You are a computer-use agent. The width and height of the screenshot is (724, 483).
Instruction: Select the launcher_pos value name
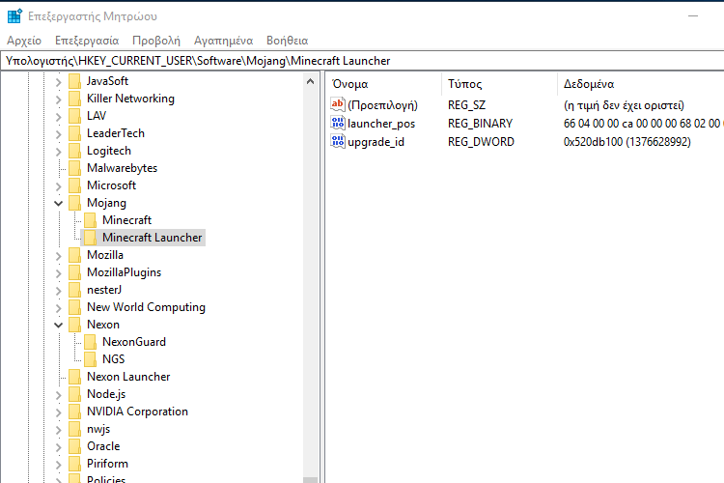(381, 124)
